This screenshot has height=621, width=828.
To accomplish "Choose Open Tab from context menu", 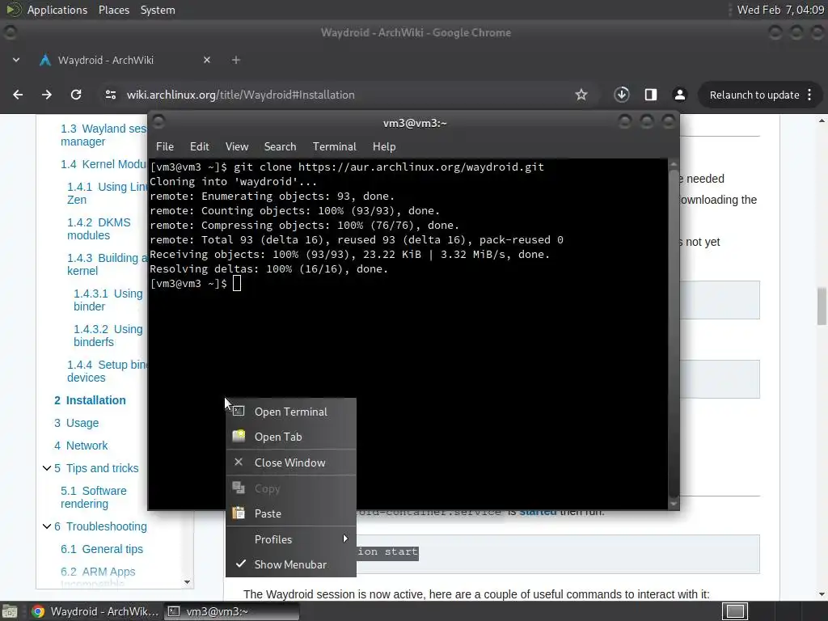I will point(291,437).
